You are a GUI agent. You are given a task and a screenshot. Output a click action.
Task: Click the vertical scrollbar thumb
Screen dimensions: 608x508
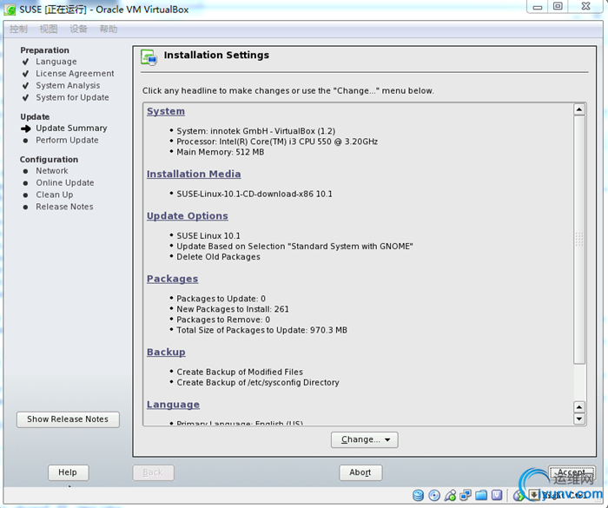[x=579, y=240]
